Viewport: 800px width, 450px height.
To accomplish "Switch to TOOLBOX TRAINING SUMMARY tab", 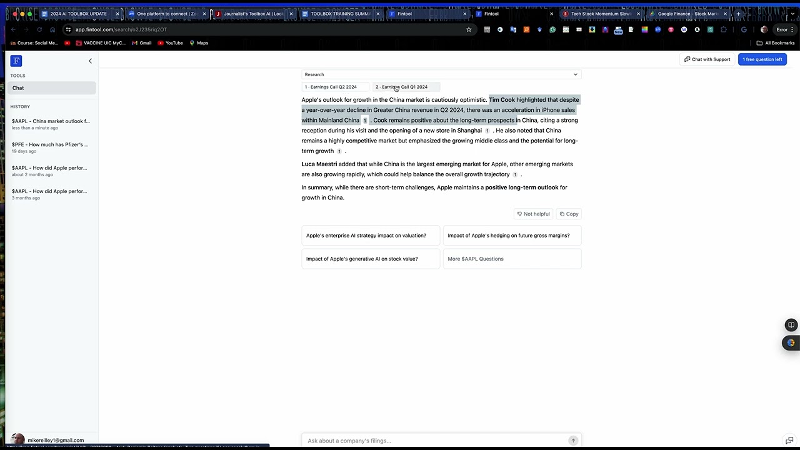I will coord(340,14).
